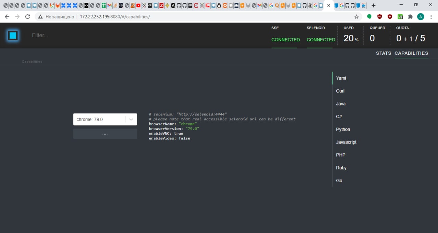Open a new browser tab
This screenshot has height=233, width=438.
373,5
